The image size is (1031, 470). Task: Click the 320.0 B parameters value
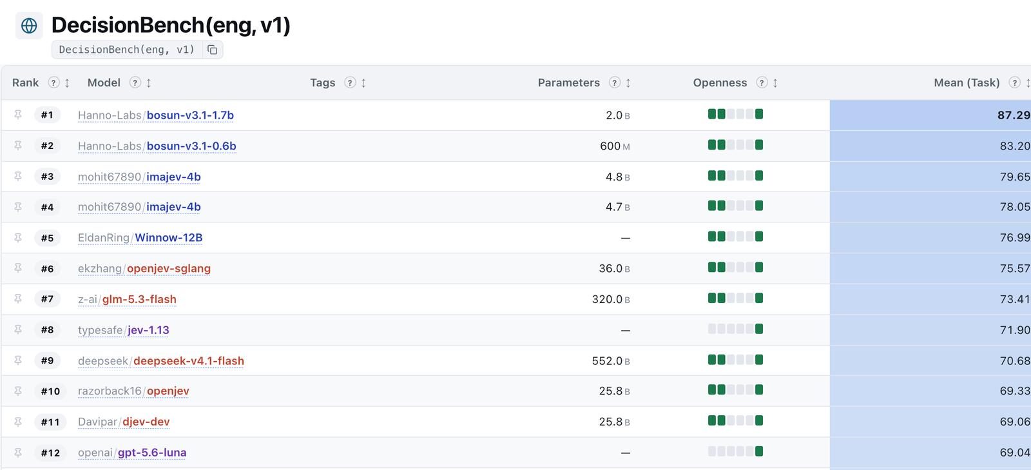click(x=611, y=299)
